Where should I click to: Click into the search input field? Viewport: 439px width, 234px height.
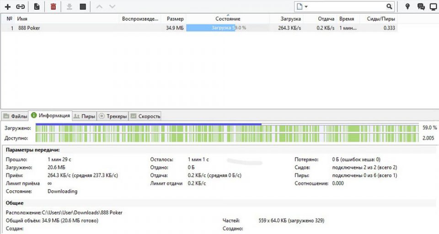(347, 6)
